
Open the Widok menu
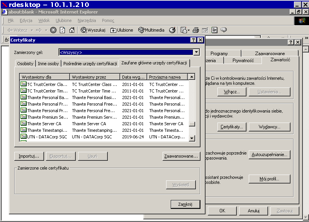[44, 20]
